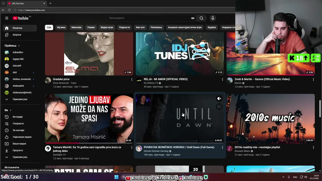Open options menu for 2010s roadtrip mix
This screenshot has width=322, height=181.
point(313,148)
